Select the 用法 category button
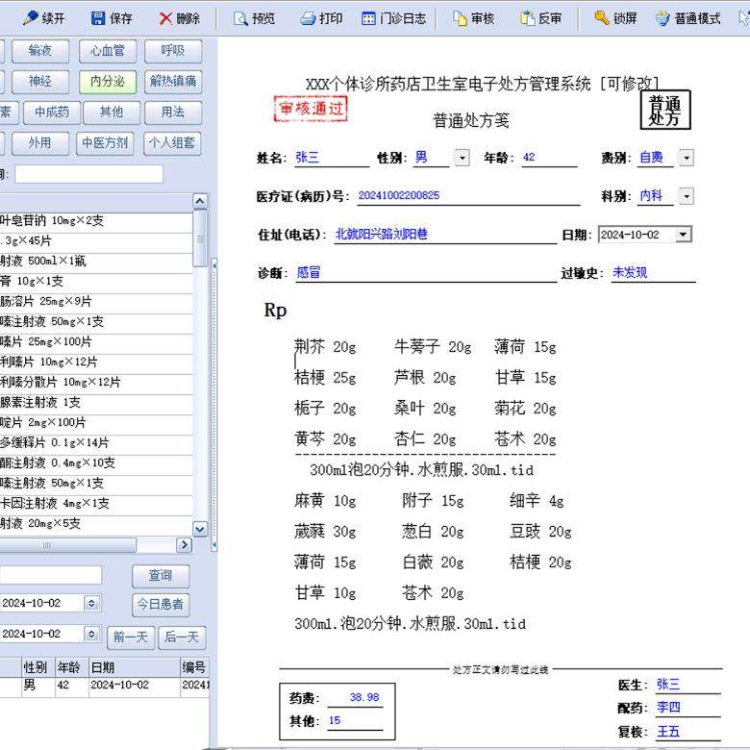Screen dimensions: 750x750 (173, 112)
